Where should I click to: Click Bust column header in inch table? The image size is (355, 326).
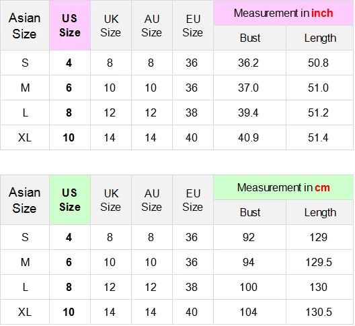249,38
